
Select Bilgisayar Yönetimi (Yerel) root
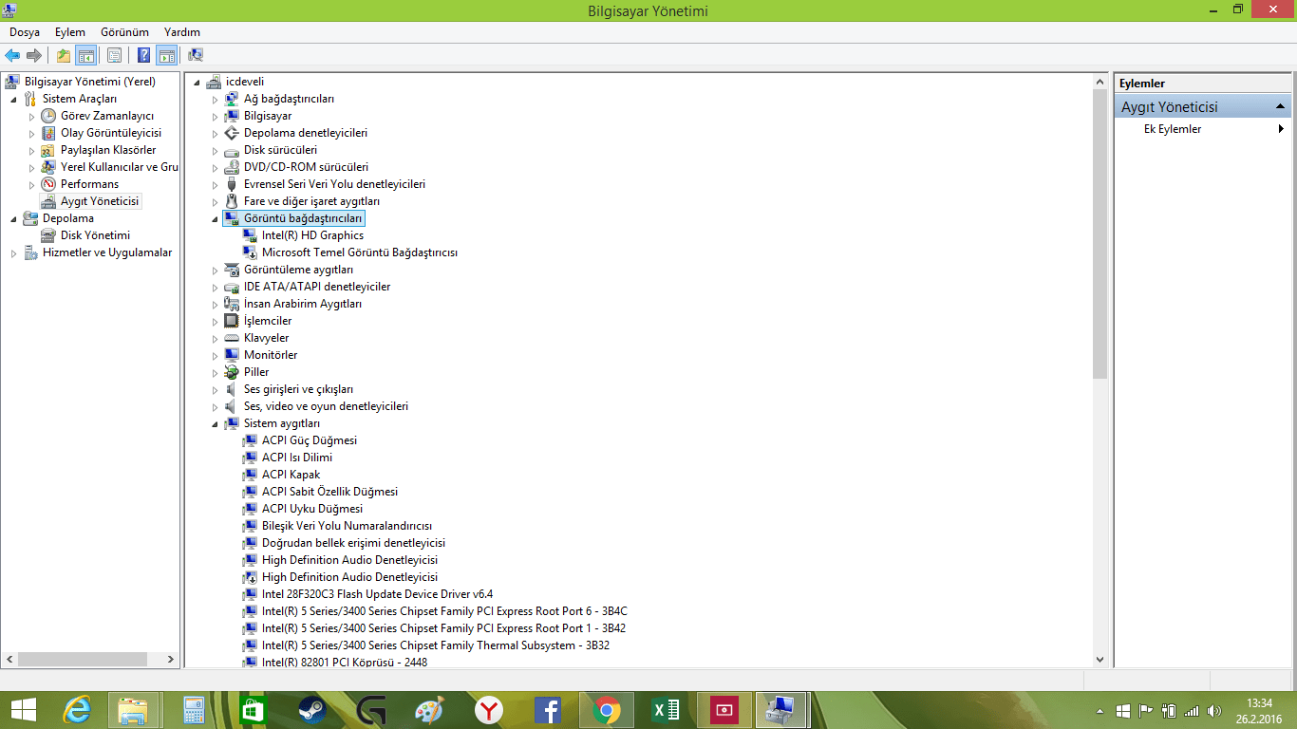click(90, 82)
